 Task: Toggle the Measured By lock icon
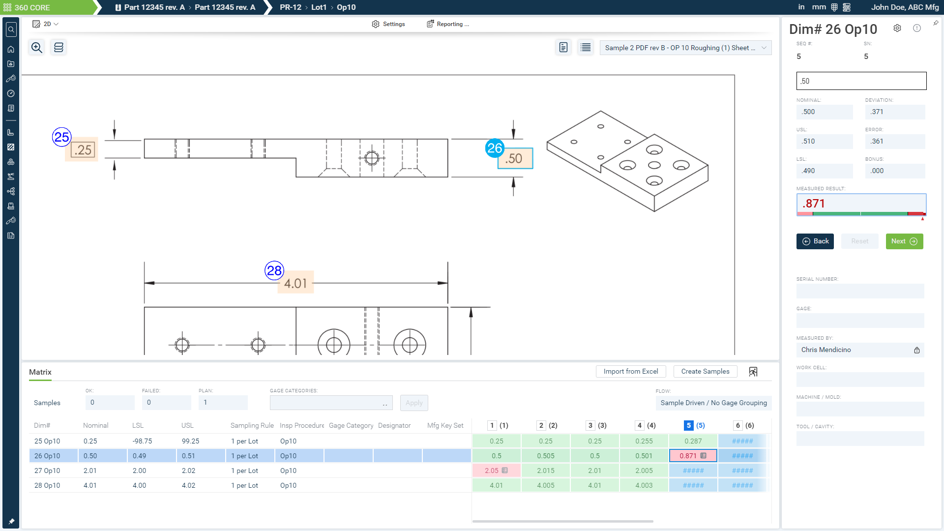[917, 350]
